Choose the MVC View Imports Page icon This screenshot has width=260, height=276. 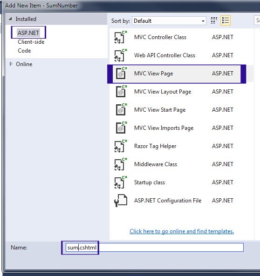pos(121,128)
